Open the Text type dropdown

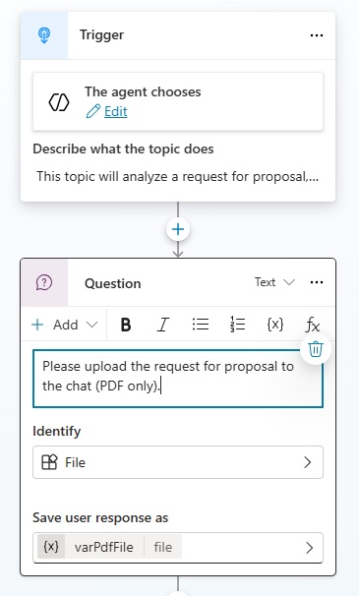[x=274, y=282]
